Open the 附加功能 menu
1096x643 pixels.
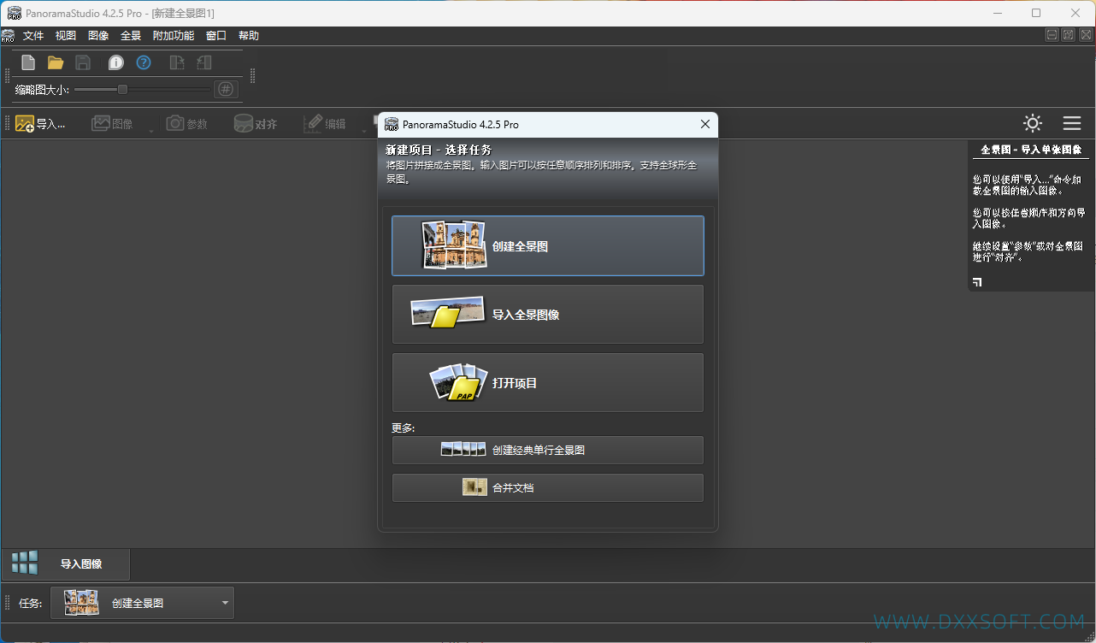174,36
